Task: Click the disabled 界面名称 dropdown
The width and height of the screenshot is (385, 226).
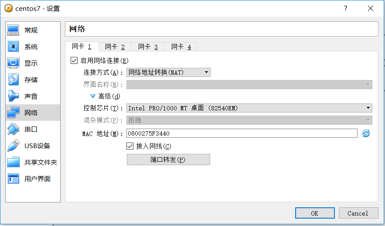Action: click(x=249, y=84)
